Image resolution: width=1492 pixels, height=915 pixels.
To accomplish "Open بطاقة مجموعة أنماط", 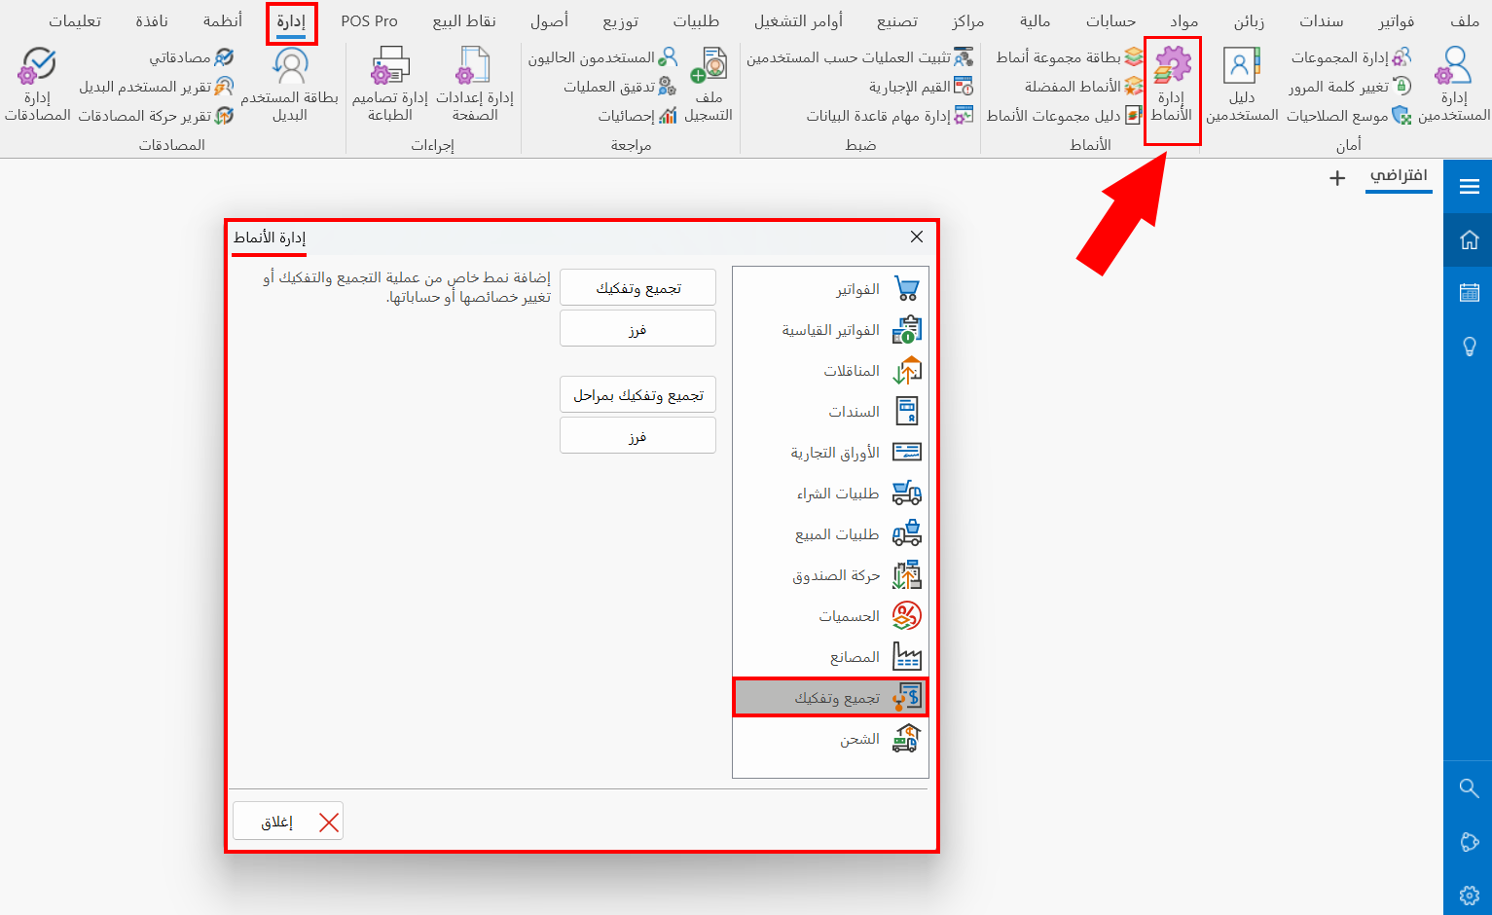I will click(1069, 57).
